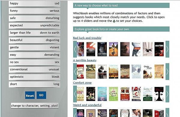Screen dimensions: 180x117
Task: Open the happy–sad slider
Action: [x=34, y=4]
